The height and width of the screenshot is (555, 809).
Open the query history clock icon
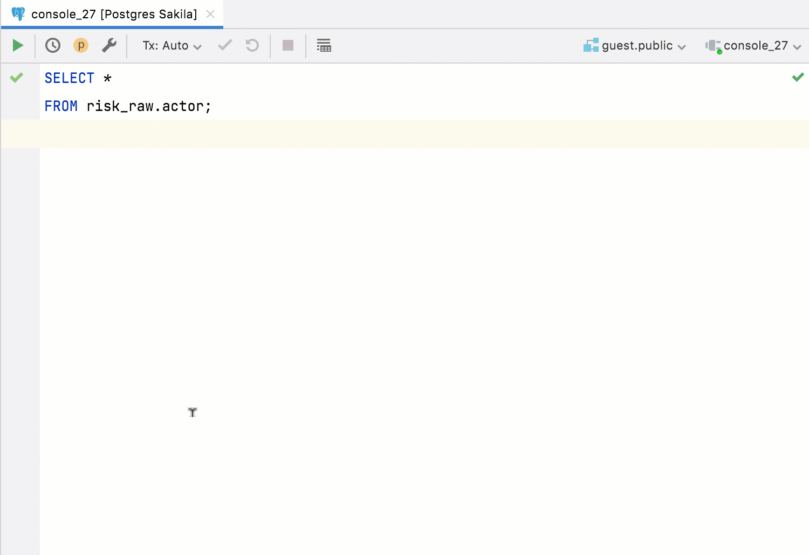pos(53,45)
